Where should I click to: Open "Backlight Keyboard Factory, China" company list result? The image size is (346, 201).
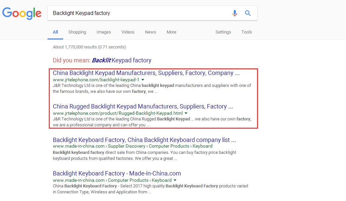point(144,140)
